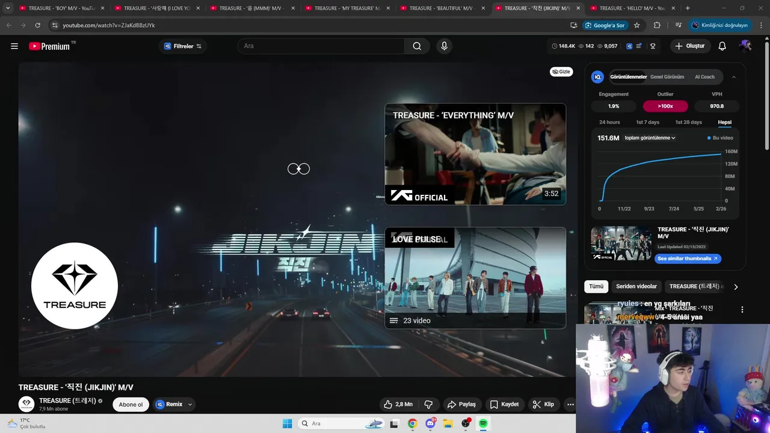Select the 24 hours range

(x=609, y=122)
